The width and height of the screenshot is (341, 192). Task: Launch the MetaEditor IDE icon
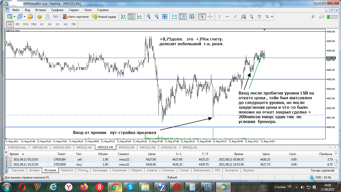40,17
